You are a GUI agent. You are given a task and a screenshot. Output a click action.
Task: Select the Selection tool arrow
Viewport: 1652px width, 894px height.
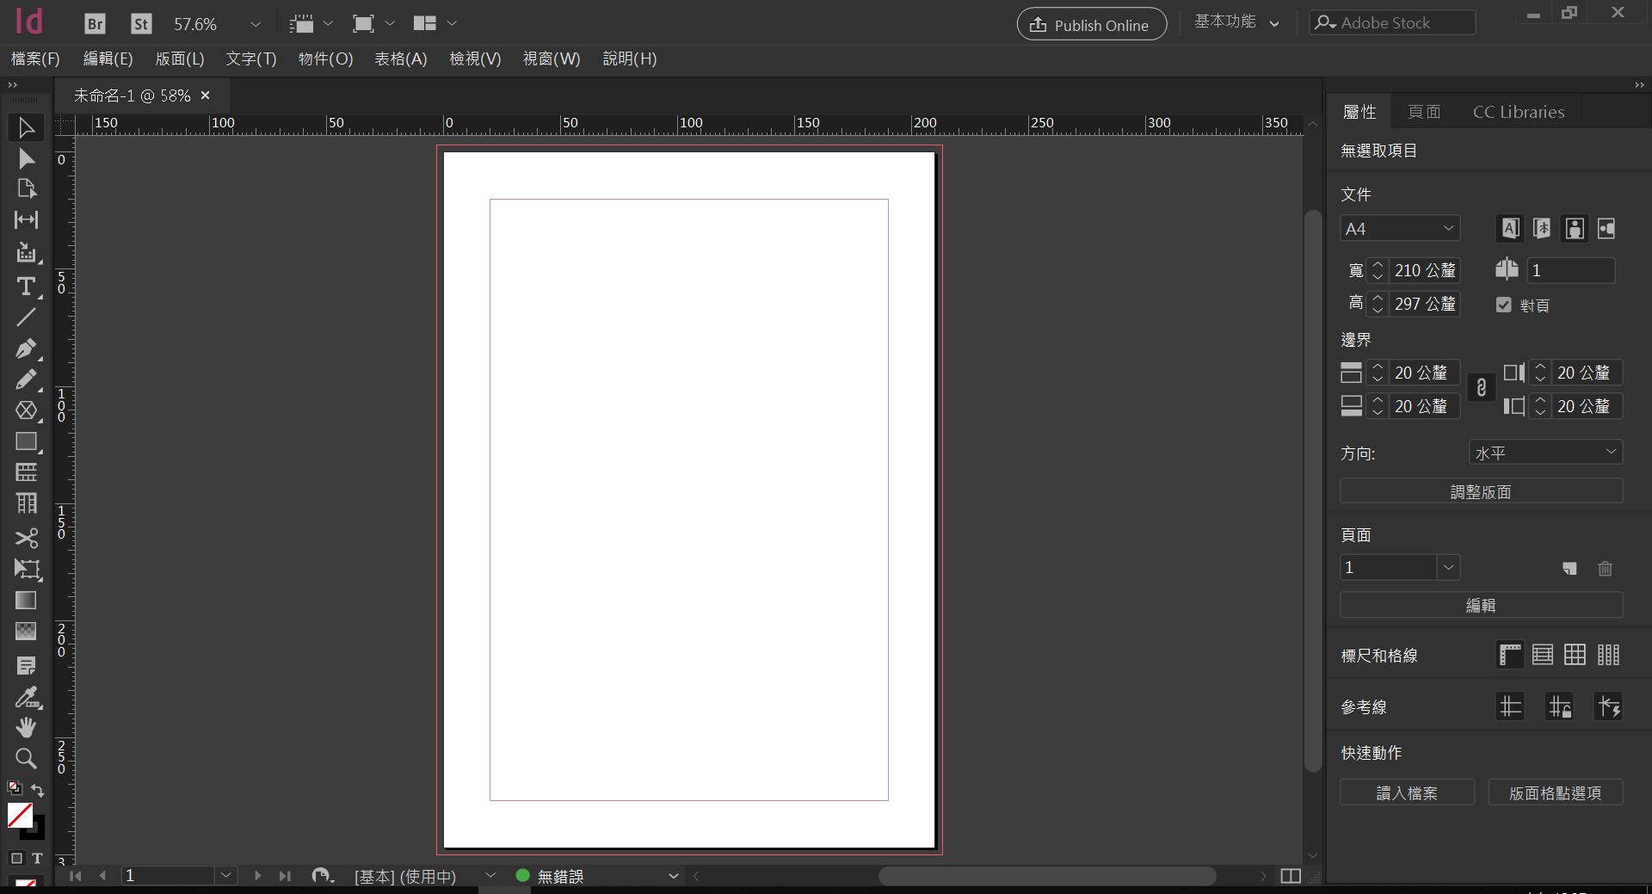click(26, 127)
